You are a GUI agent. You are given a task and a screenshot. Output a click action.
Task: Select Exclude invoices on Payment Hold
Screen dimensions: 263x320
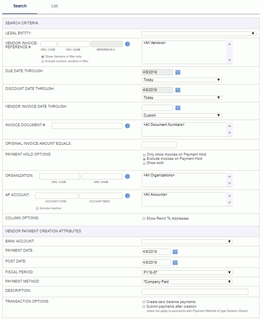[x=144, y=159]
